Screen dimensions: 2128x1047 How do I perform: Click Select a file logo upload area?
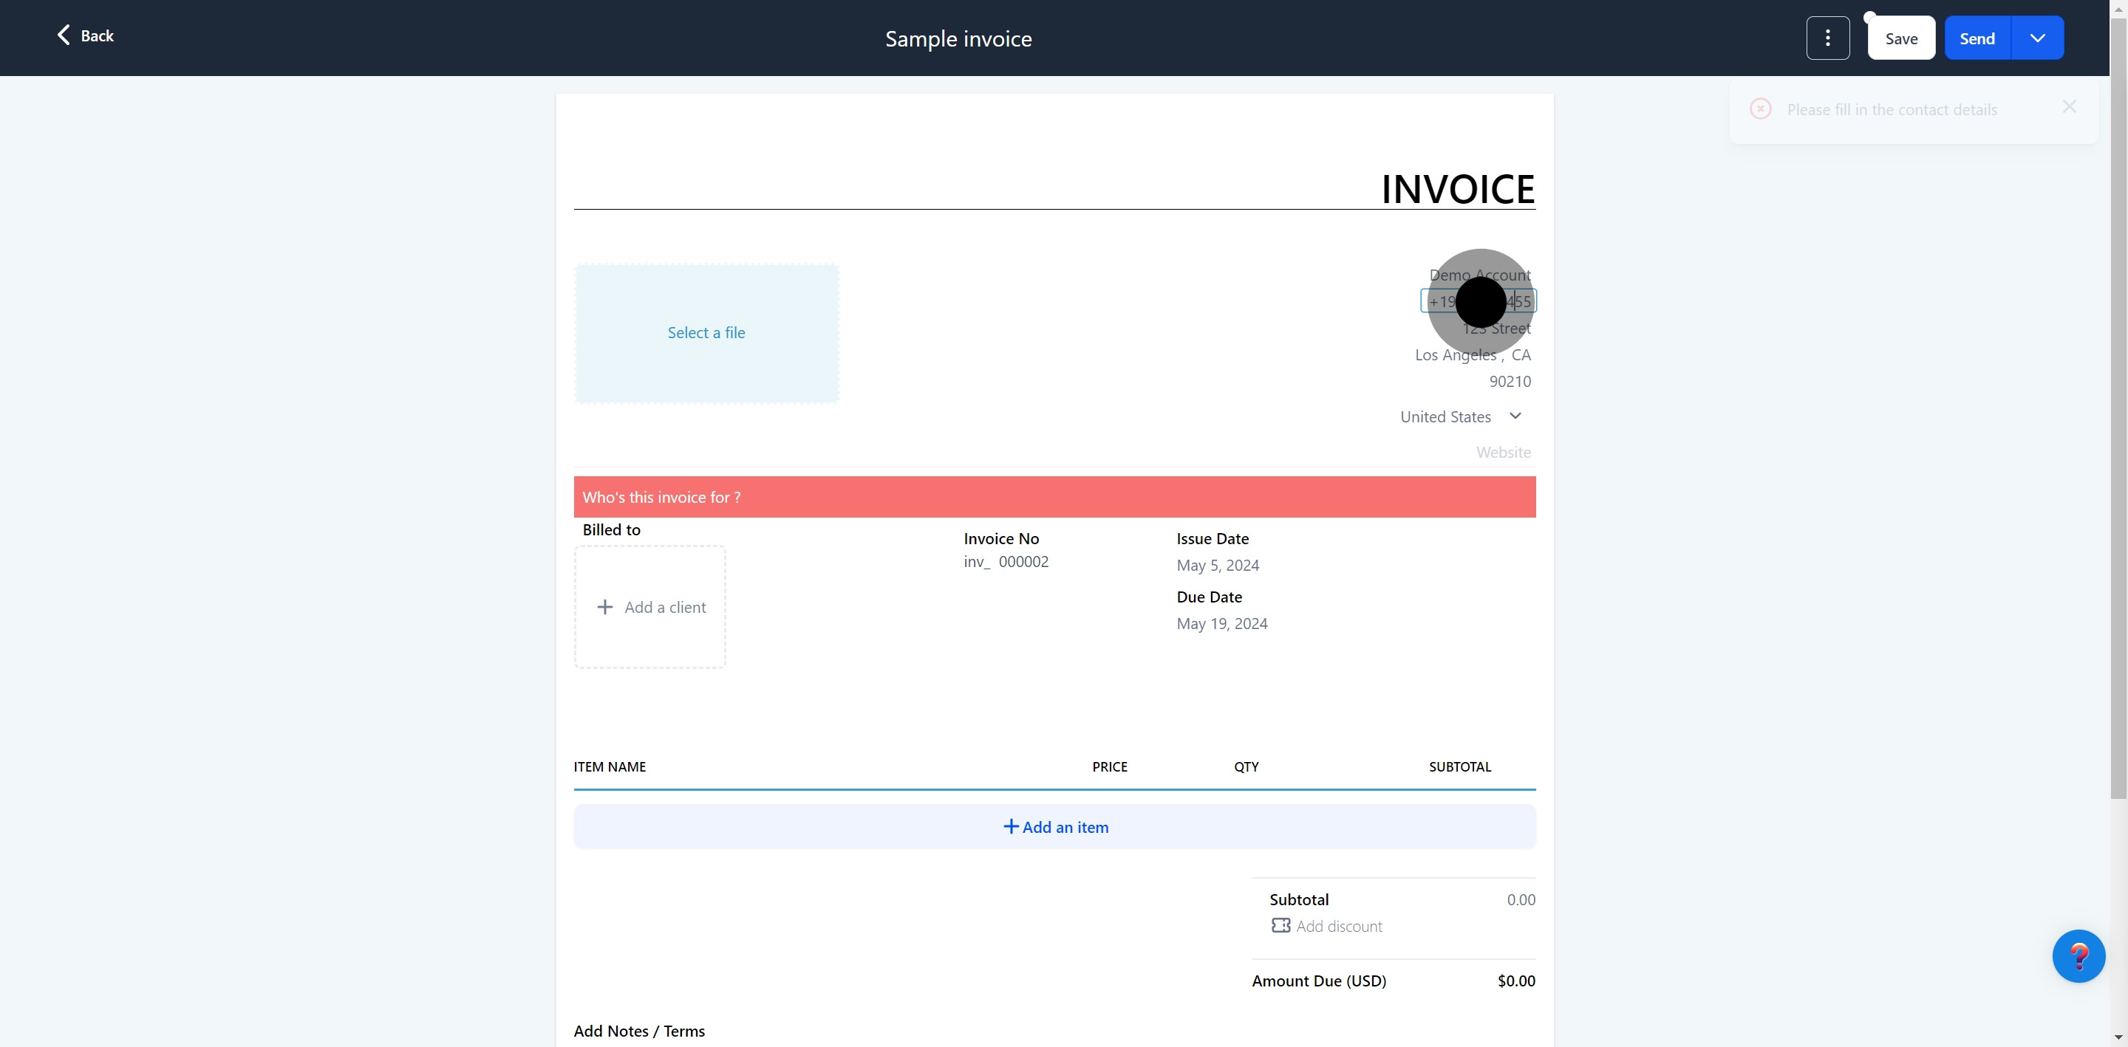pos(706,333)
